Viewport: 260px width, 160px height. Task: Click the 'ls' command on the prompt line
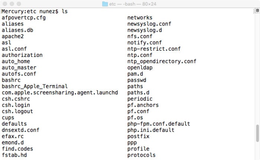click(x=65, y=11)
